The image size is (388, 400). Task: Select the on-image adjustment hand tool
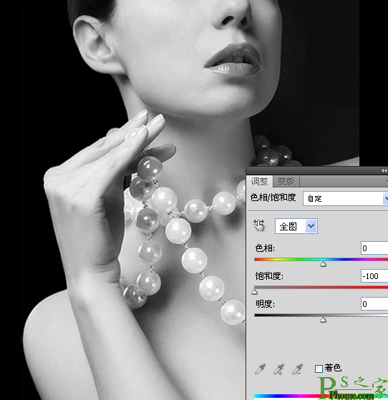click(x=259, y=225)
